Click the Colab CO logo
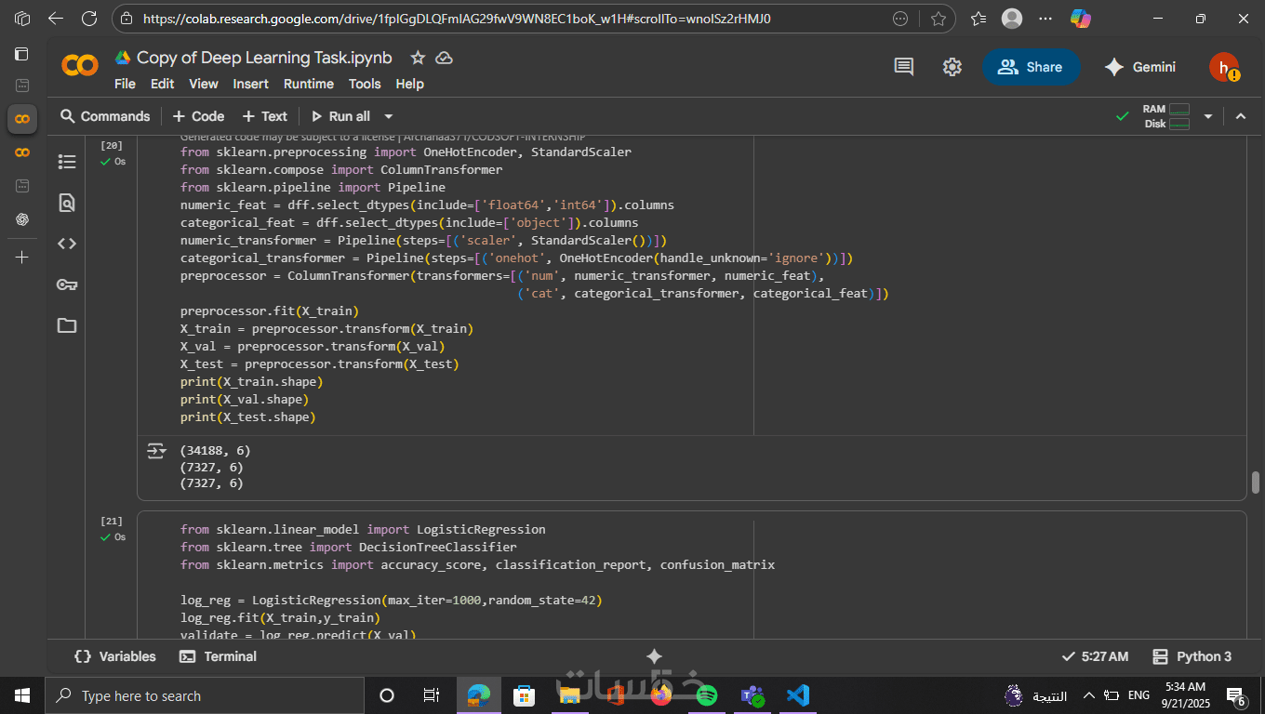This screenshot has height=714, width=1265. pyautogui.click(x=80, y=65)
